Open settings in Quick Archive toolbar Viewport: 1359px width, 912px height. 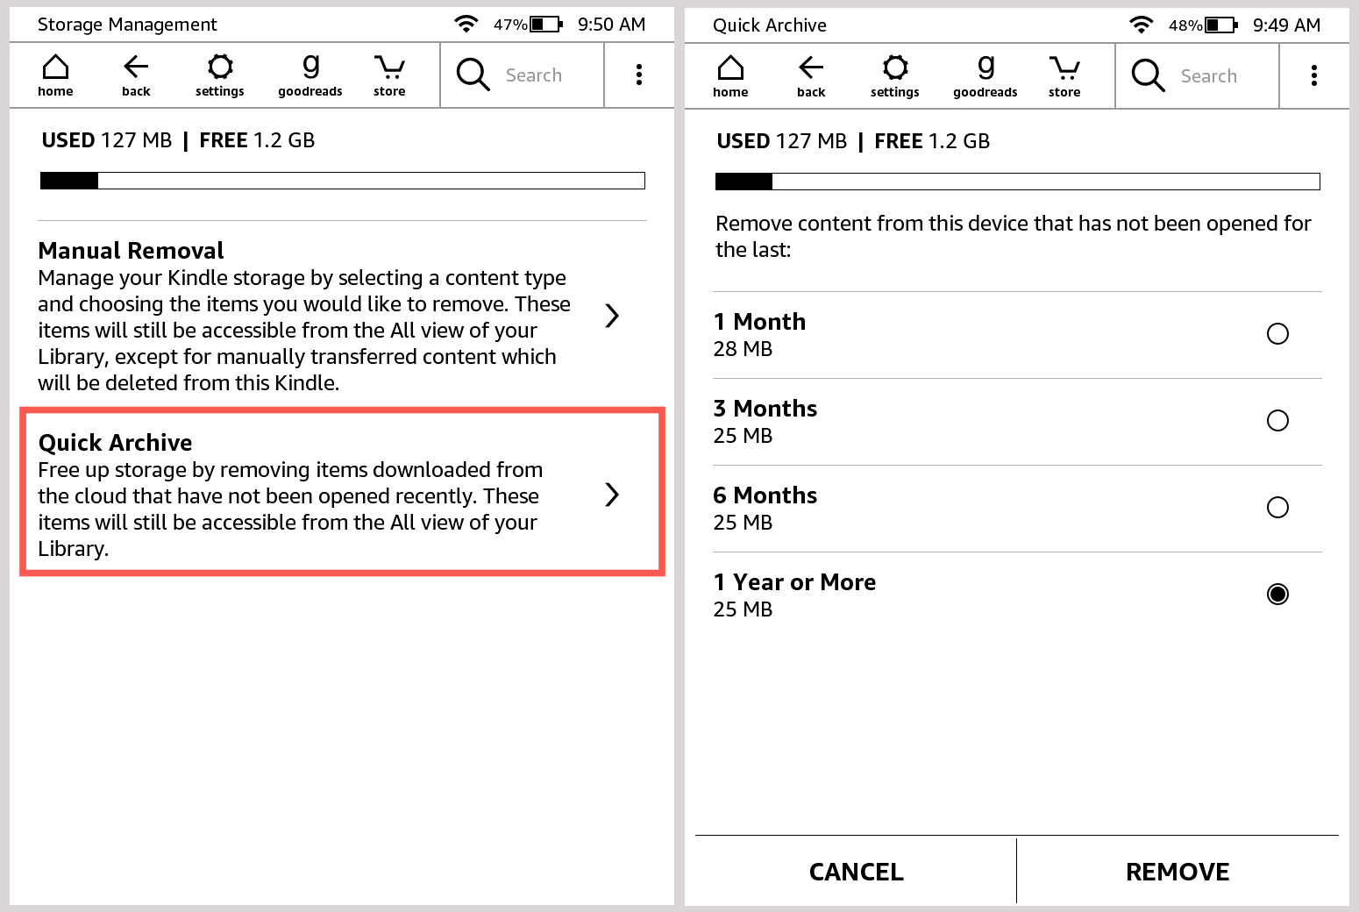point(895,76)
